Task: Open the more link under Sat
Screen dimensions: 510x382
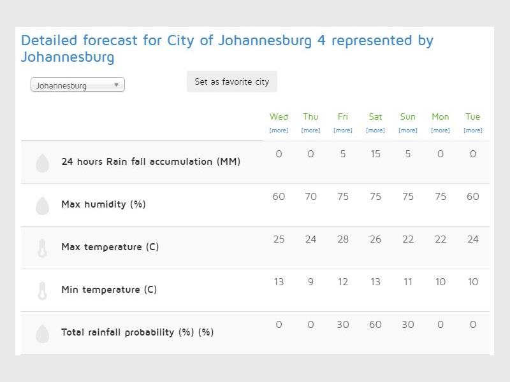Action: [375, 131]
